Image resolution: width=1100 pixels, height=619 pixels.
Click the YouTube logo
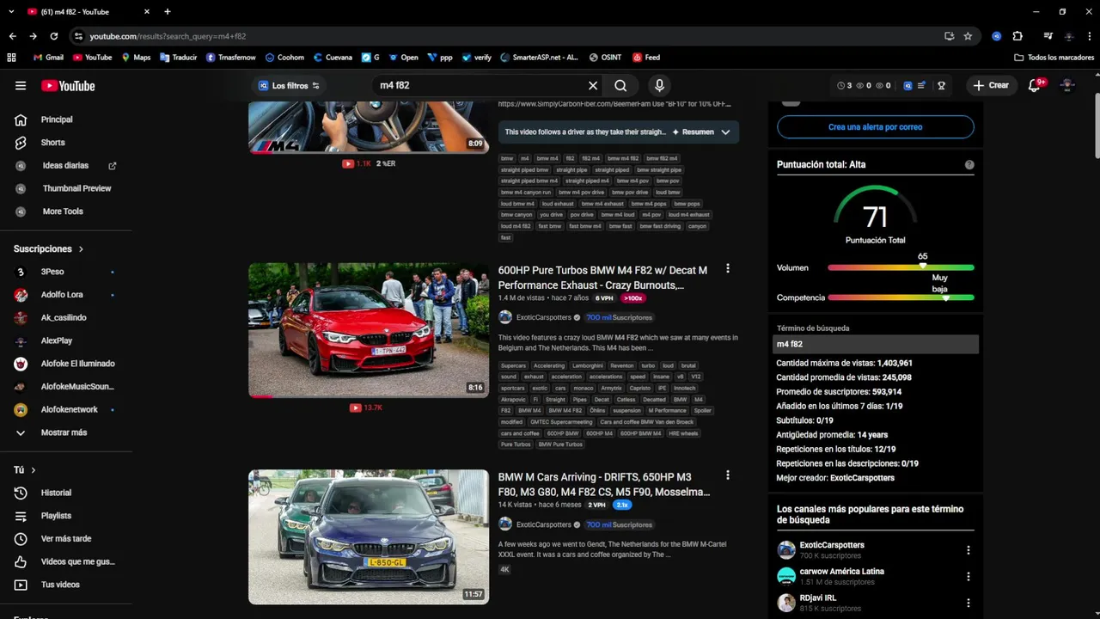click(x=68, y=86)
